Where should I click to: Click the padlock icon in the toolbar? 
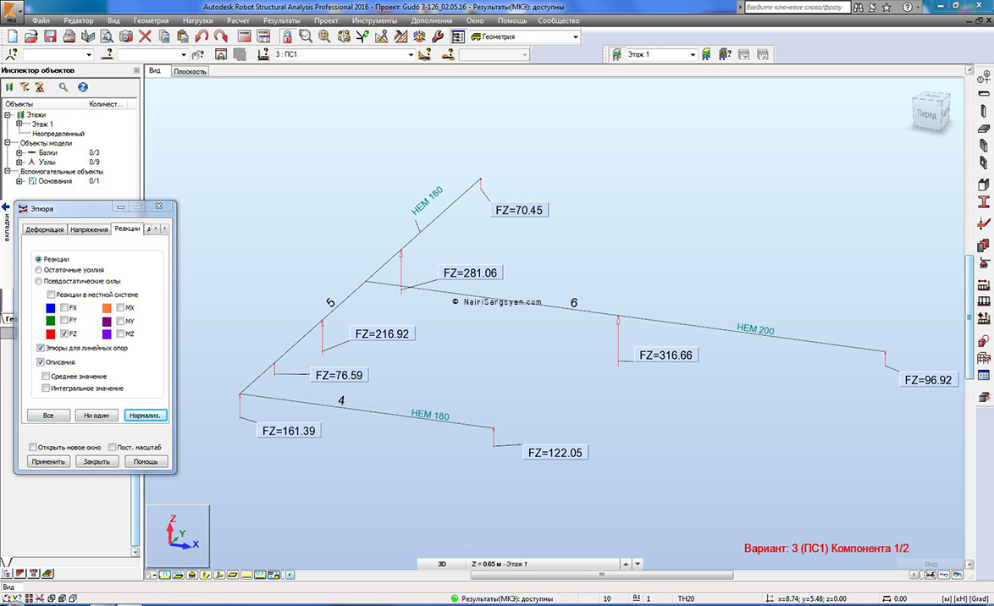pyautogui.click(x=287, y=36)
